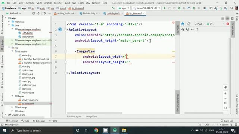Run the app with green play button

click(x=165, y=8)
